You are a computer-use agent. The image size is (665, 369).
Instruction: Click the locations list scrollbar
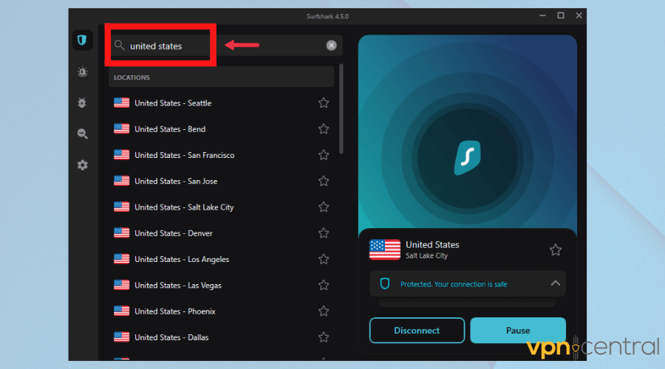point(341,109)
